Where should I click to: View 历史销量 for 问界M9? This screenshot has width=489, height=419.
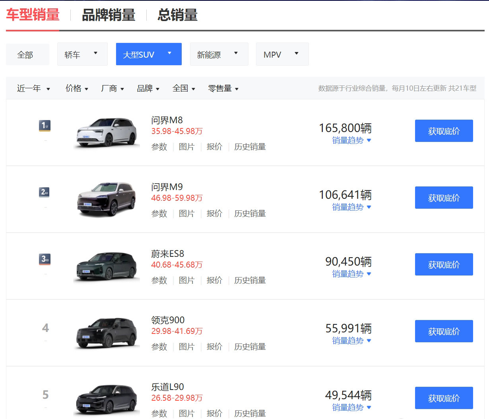[x=250, y=213]
